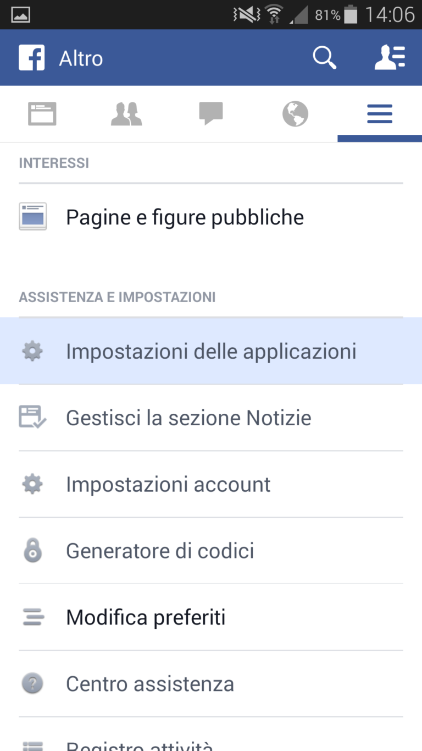Open Gestisci la sezione Notizie
The height and width of the screenshot is (751, 422).
click(188, 418)
